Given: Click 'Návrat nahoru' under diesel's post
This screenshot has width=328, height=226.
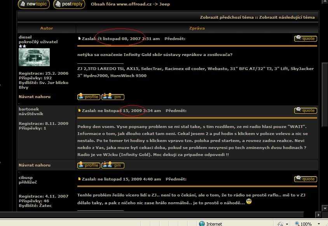Looking at the screenshot, I should (x=35, y=96).
